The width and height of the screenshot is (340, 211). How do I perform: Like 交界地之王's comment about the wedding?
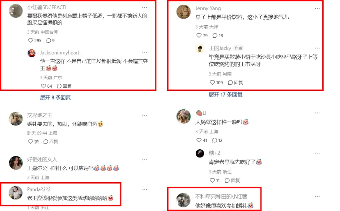click(x=33, y=142)
